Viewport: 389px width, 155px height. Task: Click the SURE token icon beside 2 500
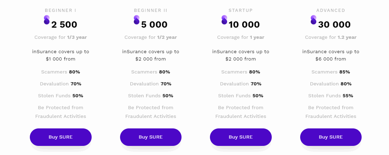(x=47, y=20)
